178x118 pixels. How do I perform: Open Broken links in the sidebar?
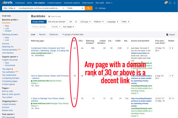(7, 110)
